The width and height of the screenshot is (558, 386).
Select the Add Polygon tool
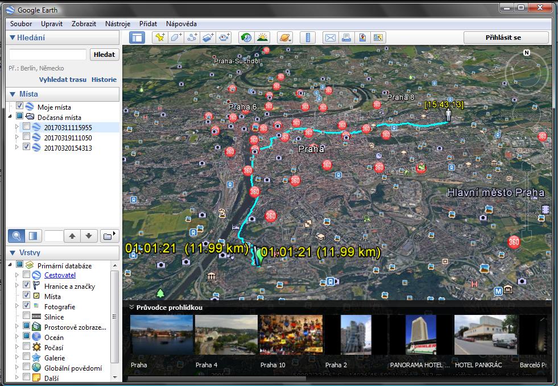click(176, 38)
